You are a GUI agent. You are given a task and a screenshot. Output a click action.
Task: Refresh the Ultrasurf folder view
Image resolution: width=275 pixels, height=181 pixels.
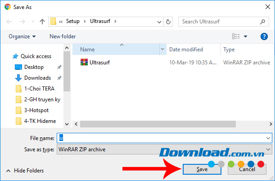click(x=168, y=22)
